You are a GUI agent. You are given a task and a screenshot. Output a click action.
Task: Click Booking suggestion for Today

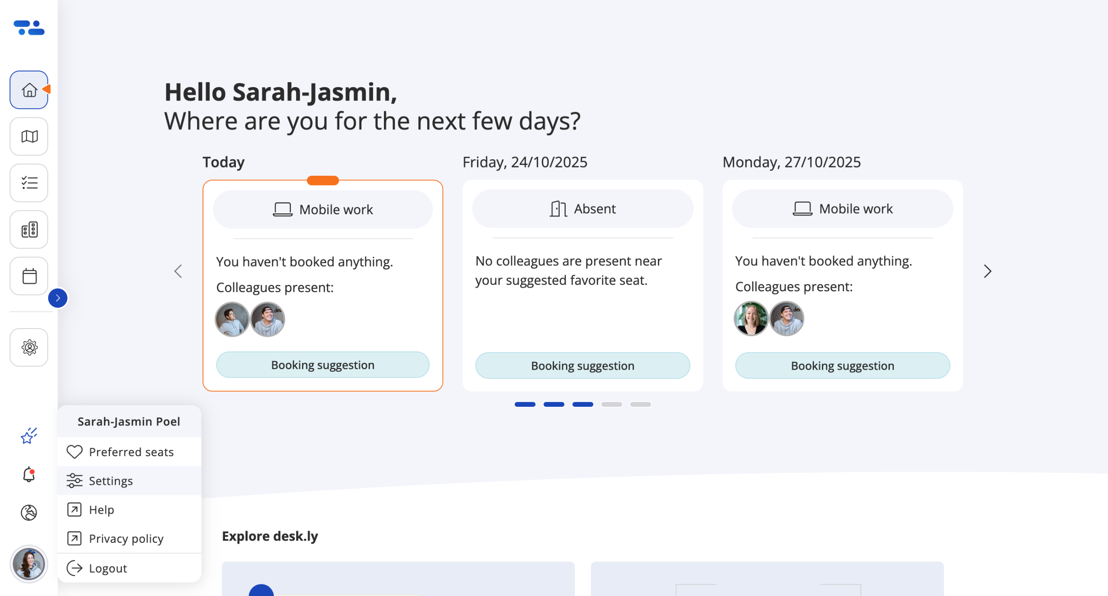tap(322, 365)
